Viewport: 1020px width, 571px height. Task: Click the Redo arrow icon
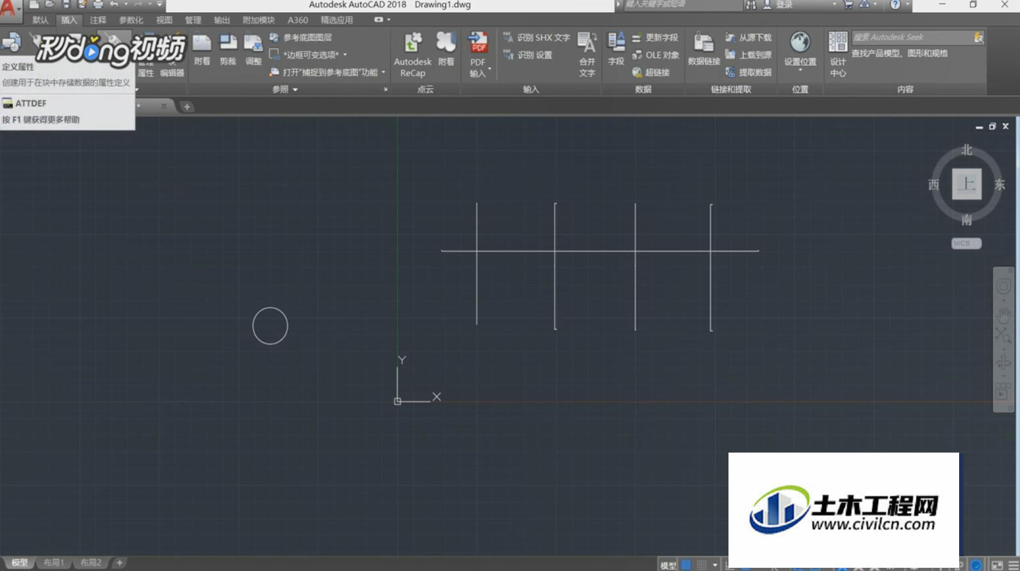pyautogui.click(x=138, y=4)
